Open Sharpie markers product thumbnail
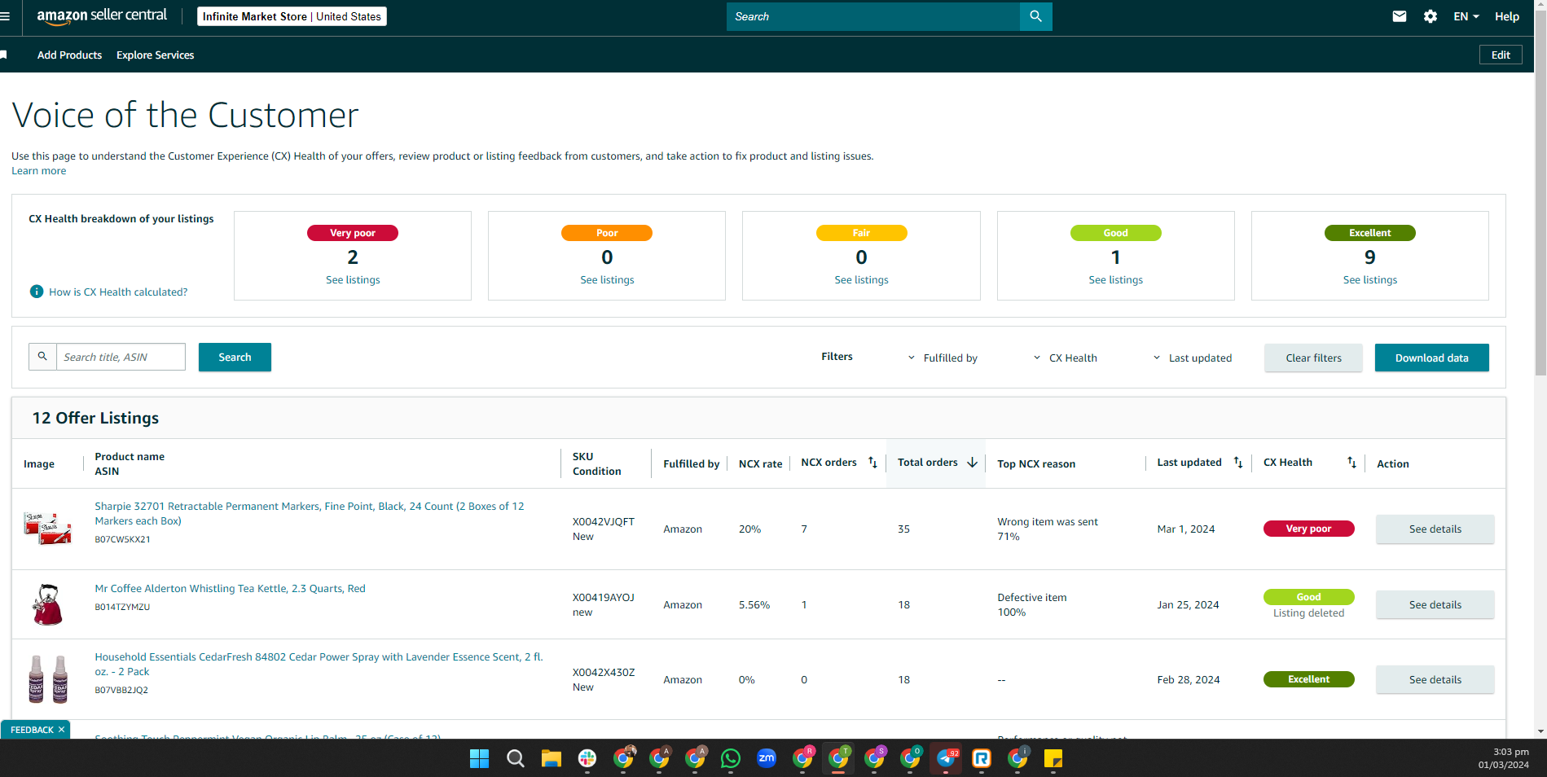Viewport: 1547px width, 777px height. pyautogui.click(x=47, y=529)
